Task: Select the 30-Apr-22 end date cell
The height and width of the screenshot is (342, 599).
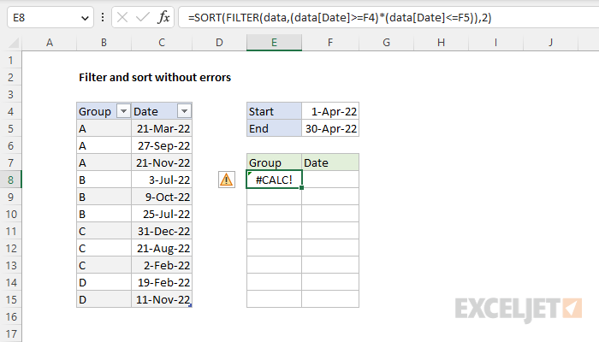Action: [330, 128]
